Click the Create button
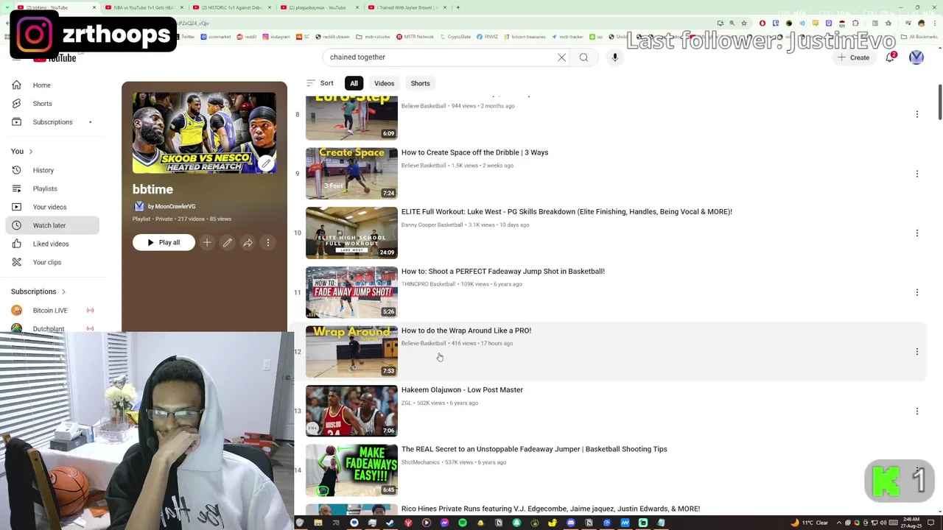Screen dimensions: 943x530 [853, 57]
